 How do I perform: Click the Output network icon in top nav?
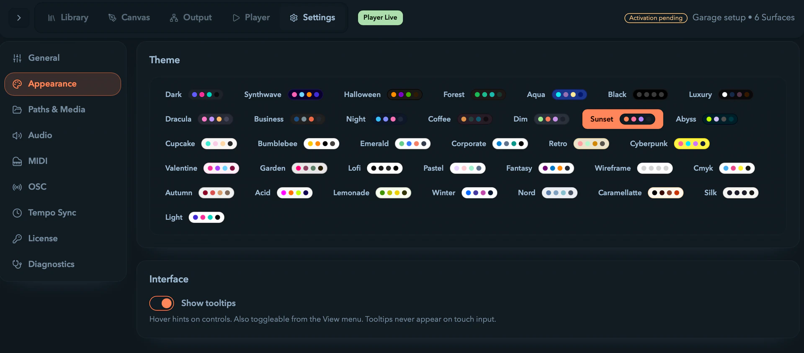tap(174, 18)
